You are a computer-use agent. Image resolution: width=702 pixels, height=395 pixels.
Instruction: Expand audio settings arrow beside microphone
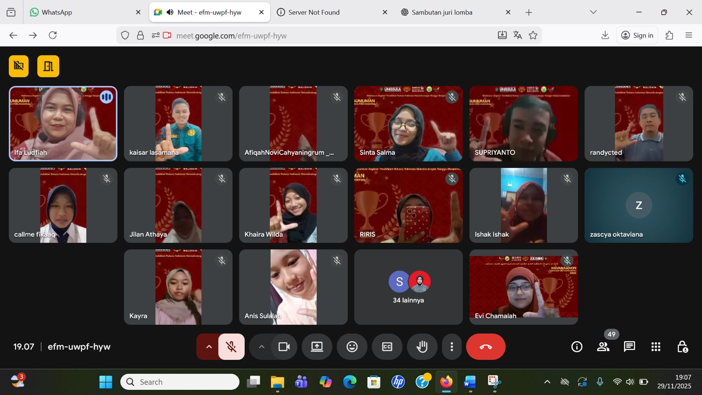(x=209, y=347)
